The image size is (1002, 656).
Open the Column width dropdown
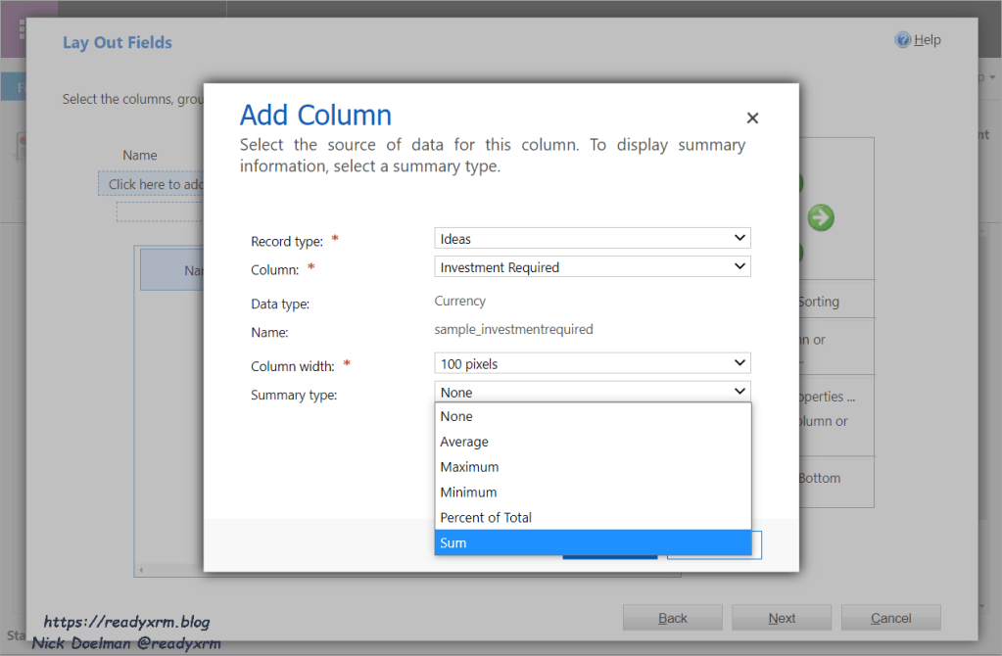(592, 364)
